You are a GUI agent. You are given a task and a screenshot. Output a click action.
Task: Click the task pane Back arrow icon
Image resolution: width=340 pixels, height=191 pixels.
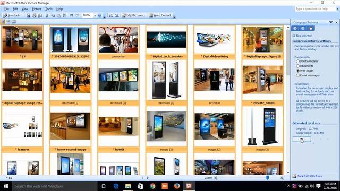pos(295,28)
